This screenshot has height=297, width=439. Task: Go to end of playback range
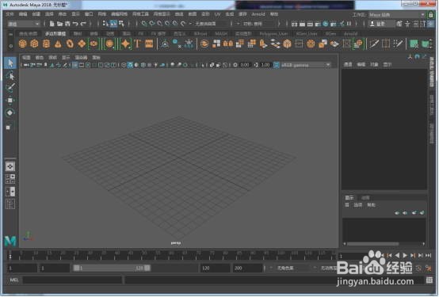[x=428, y=255]
